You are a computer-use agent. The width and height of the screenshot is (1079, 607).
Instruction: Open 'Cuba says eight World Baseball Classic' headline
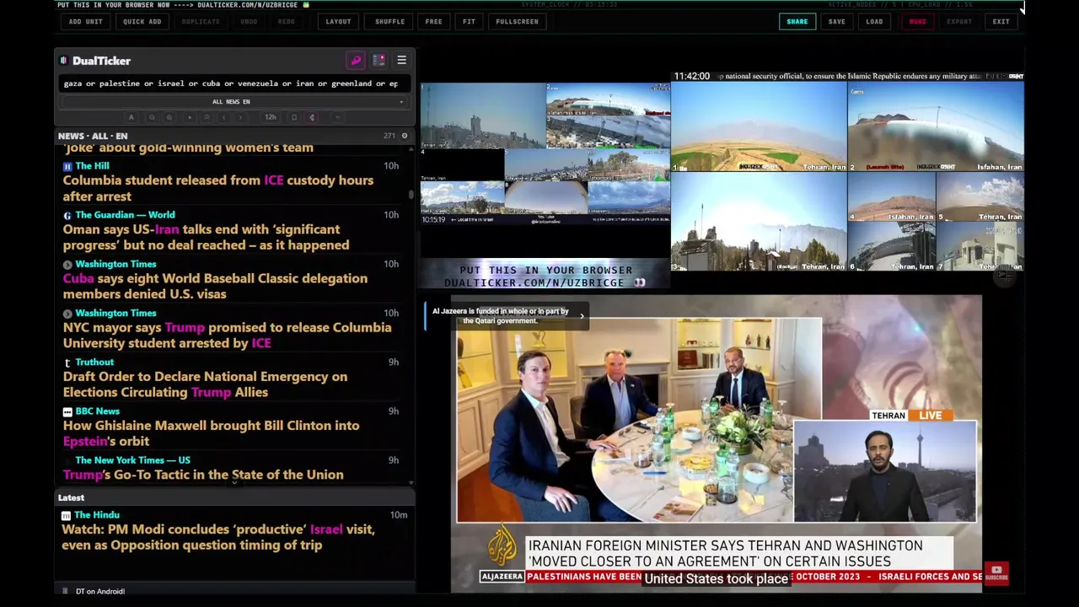pos(215,286)
